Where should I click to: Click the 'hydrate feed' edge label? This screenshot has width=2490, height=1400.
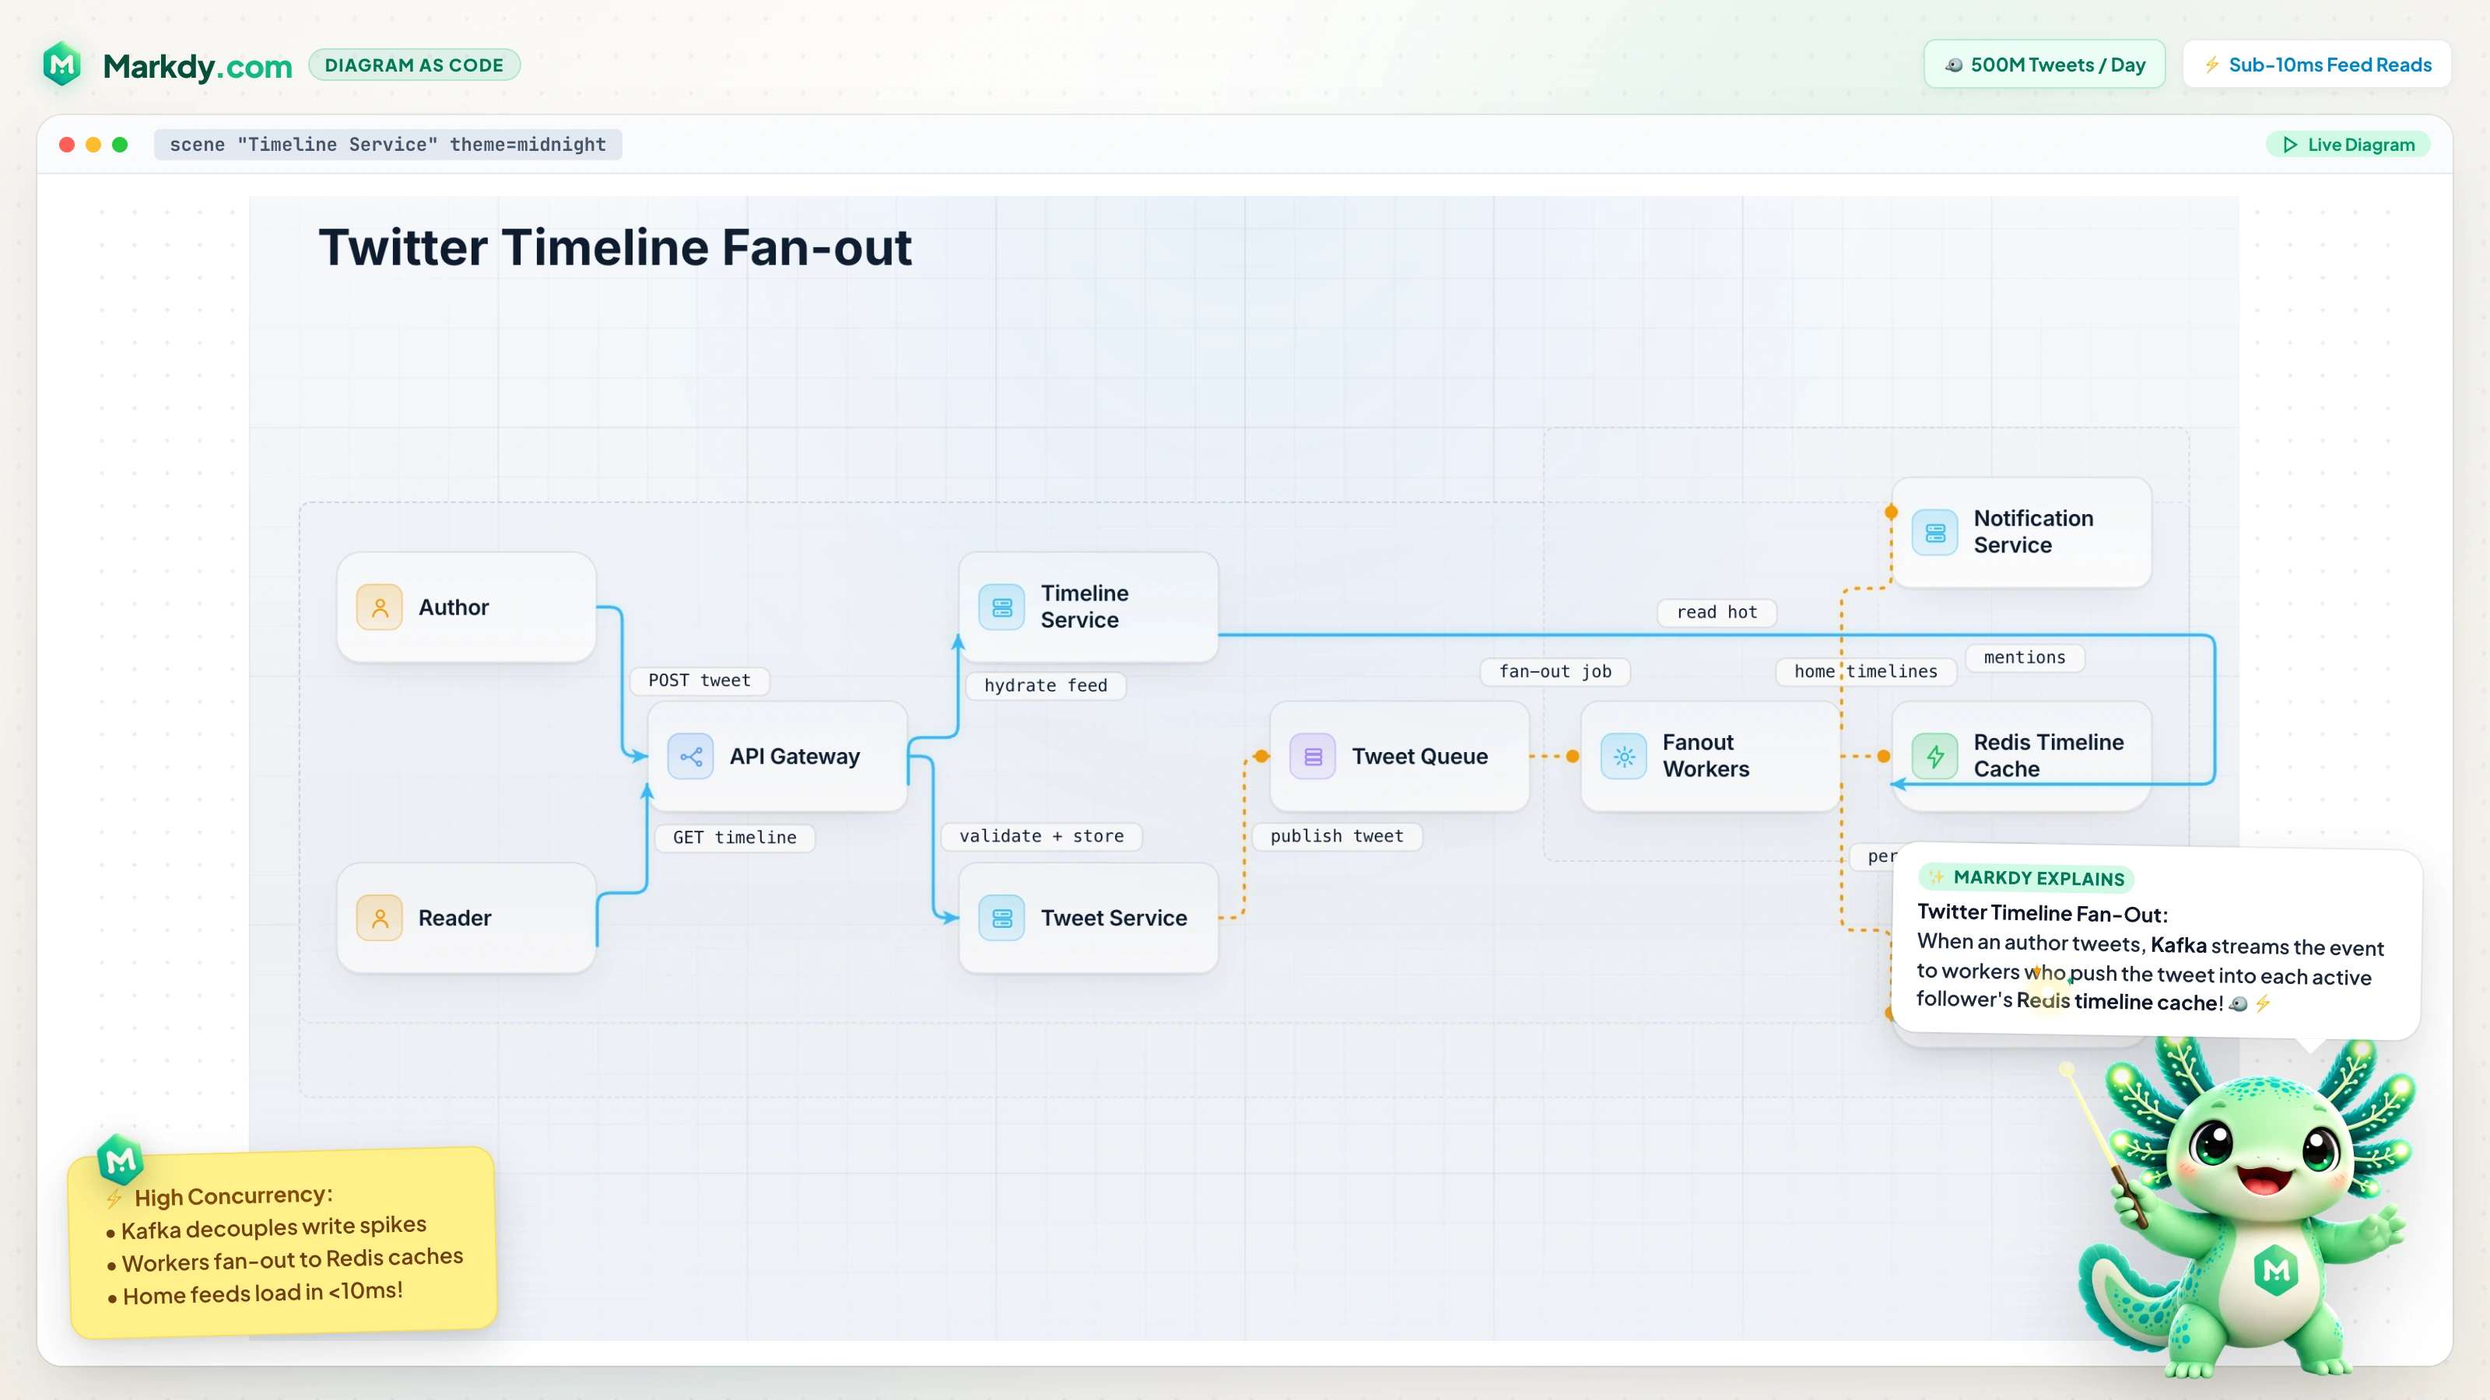1046,686
